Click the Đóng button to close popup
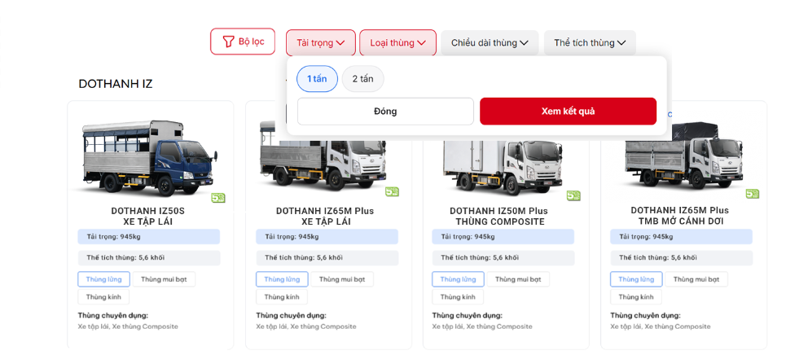 [385, 112]
